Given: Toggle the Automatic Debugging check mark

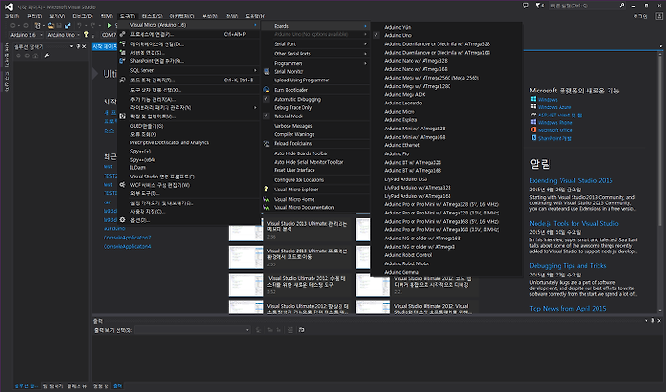Looking at the screenshot, I should (x=266, y=99).
